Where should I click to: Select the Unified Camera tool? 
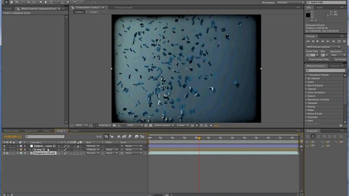click(x=28, y=2)
